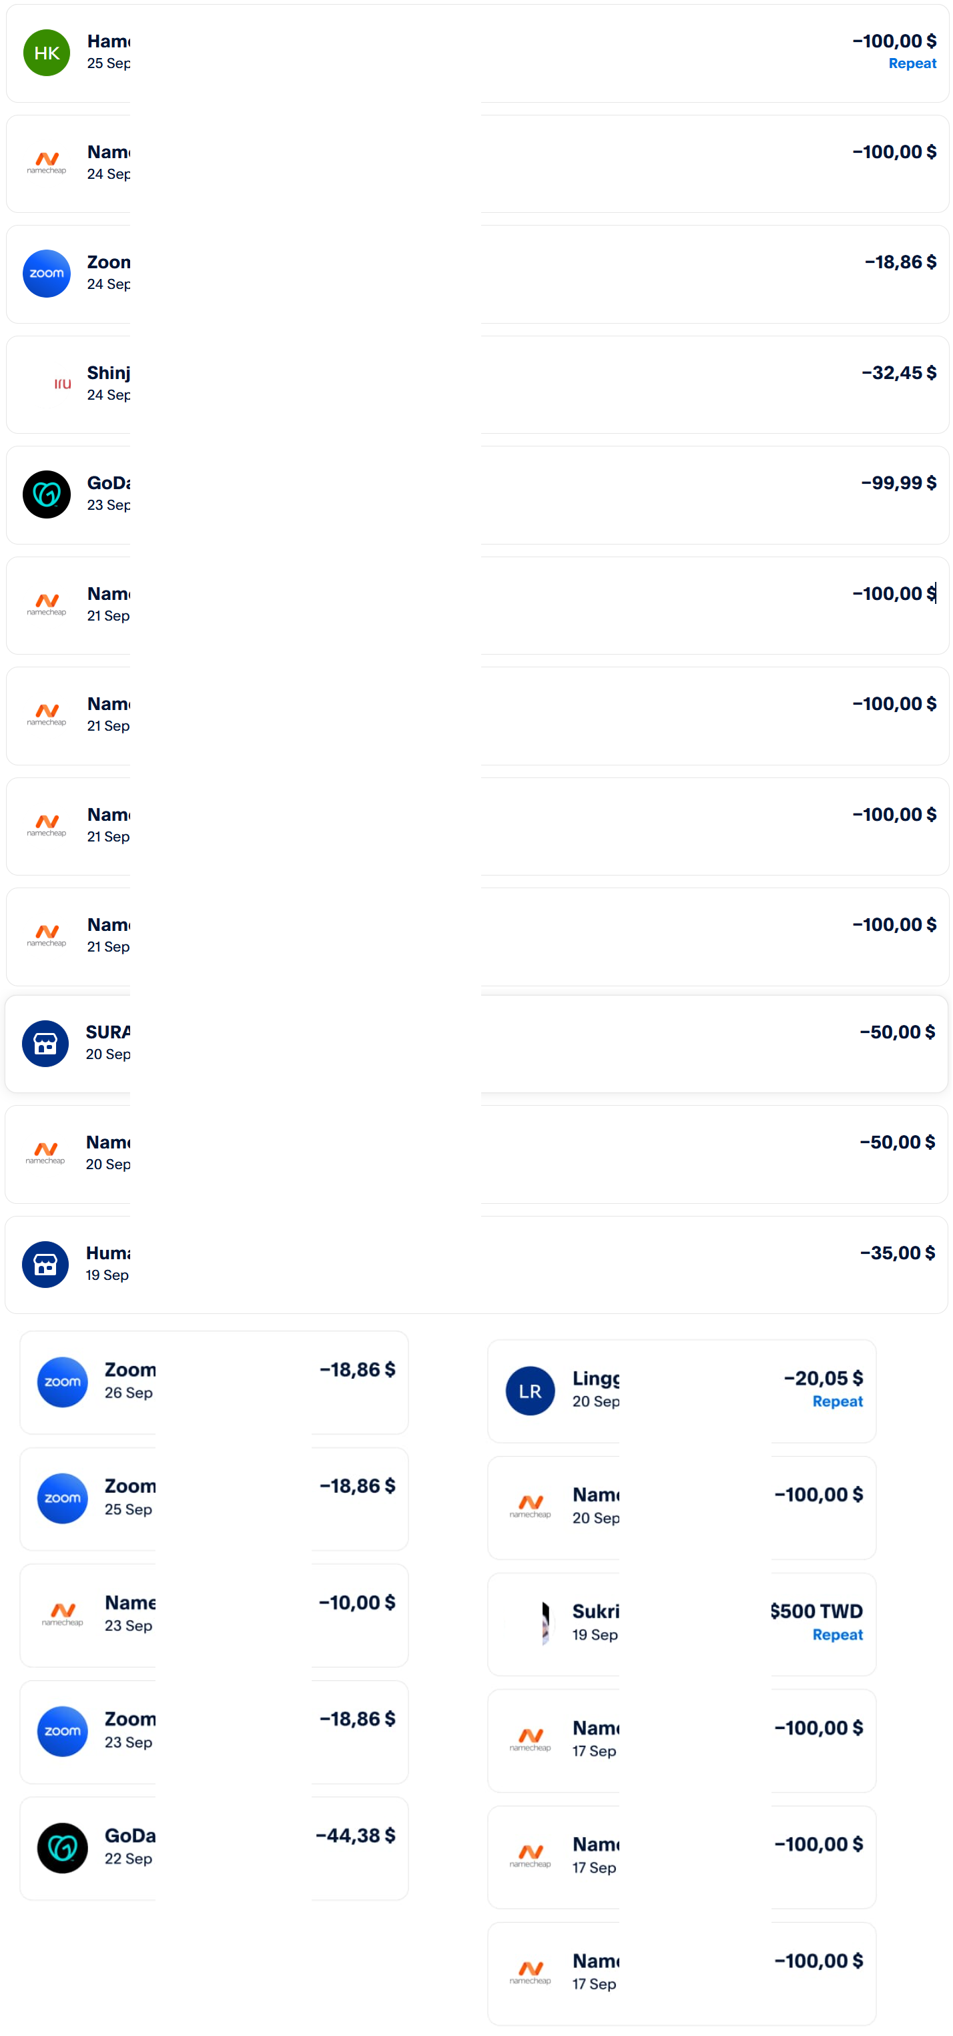The image size is (953, 2036).
Task: Click the GoDaddy logo dated 23 Sep
Action: (x=47, y=494)
